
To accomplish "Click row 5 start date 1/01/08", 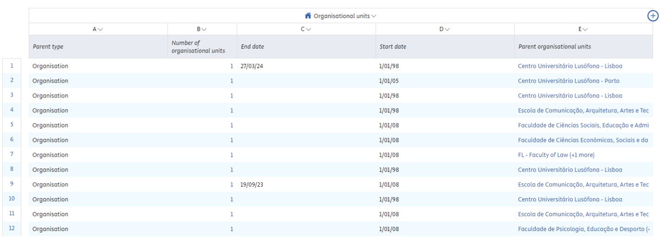I will click(x=389, y=125).
